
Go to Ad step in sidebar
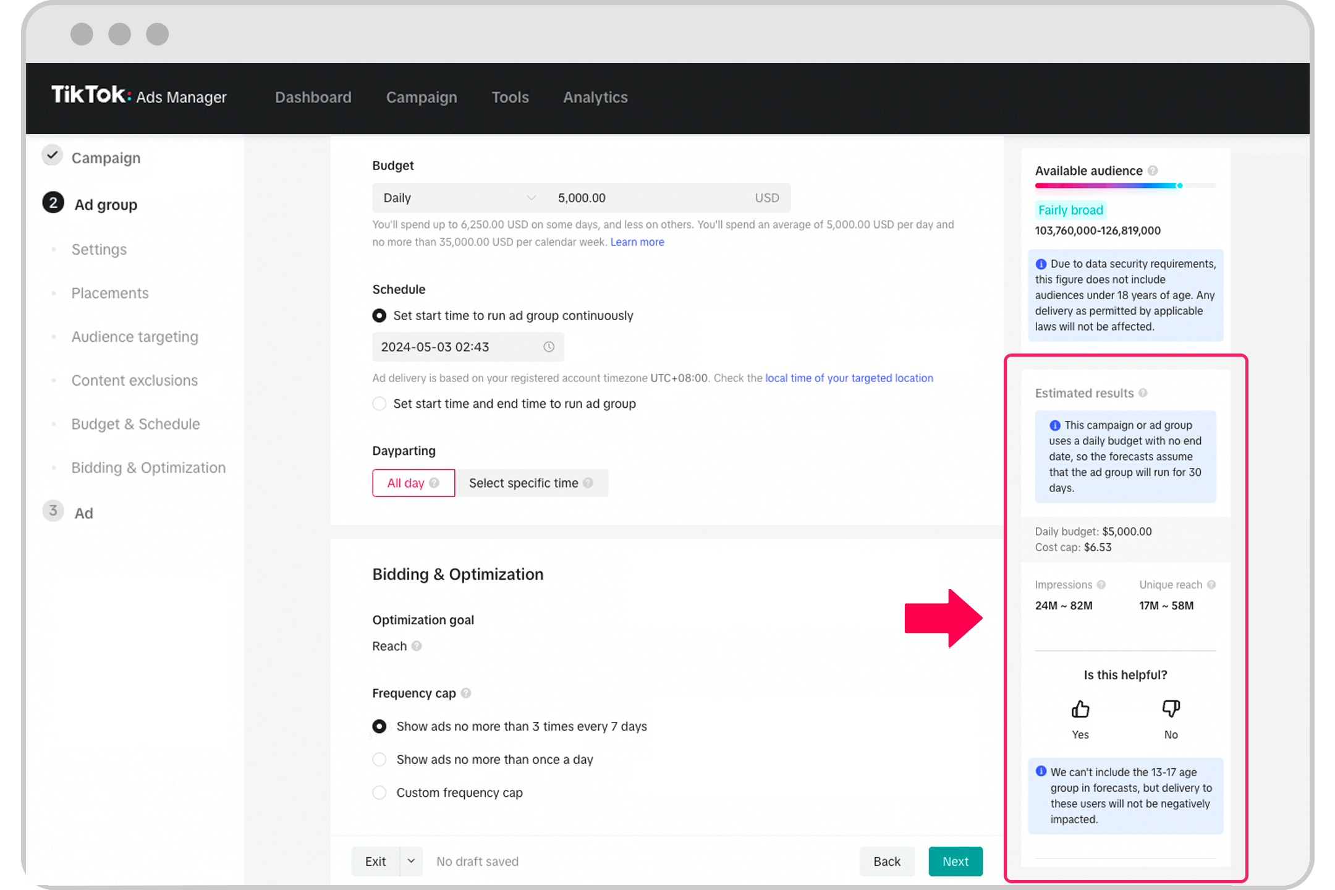[83, 514]
